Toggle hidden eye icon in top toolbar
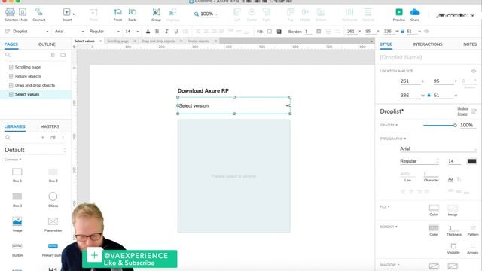The height and width of the screenshot is (271, 482). pos(426,32)
